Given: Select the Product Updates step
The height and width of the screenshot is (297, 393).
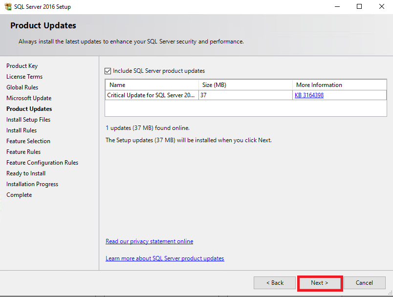Looking at the screenshot, I should pos(29,109).
